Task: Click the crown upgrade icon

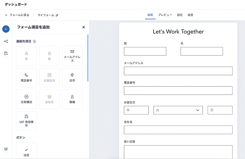Action: (6, 149)
